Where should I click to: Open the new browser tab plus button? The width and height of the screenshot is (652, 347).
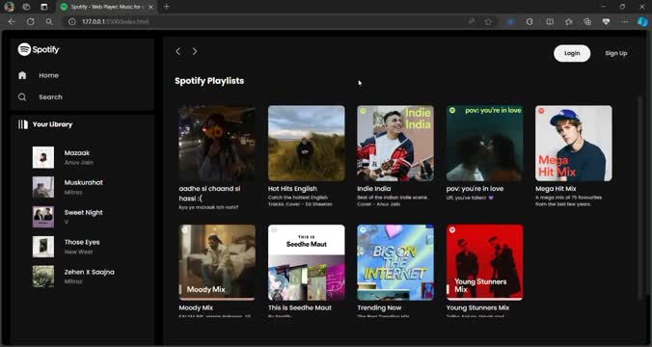[166, 7]
